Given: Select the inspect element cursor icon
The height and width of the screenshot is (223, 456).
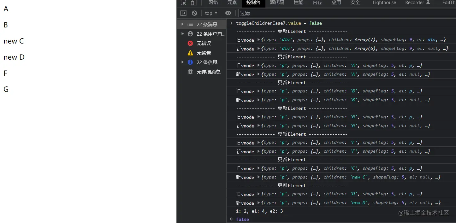Looking at the screenshot, I should pos(183,3).
